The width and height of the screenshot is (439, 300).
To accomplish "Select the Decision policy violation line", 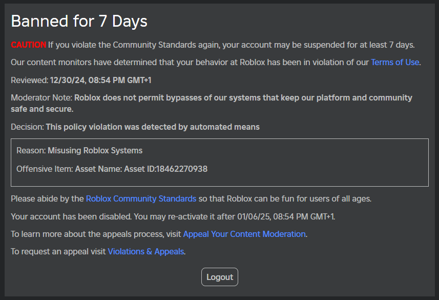I will pos(135,127).
